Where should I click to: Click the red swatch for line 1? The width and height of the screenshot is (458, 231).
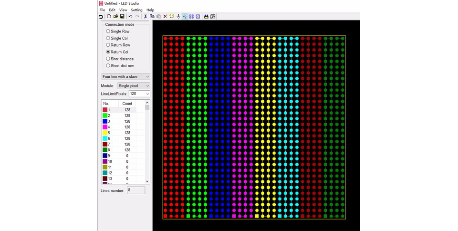105,110
